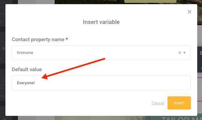Click the red arrow annotation

74,69
